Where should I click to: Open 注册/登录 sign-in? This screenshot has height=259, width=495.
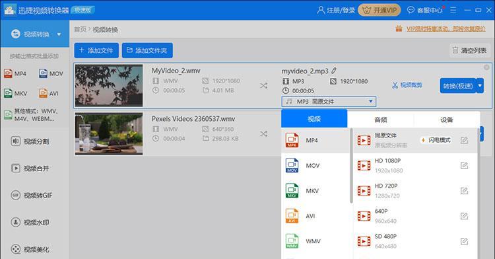pyautogui.click(x=336, y=11)
